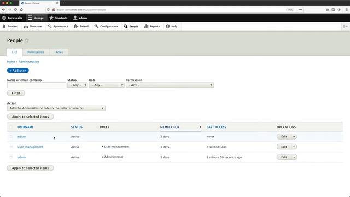Edit the user_management user
Screen dimensions: 350x197
pos(284,147)
